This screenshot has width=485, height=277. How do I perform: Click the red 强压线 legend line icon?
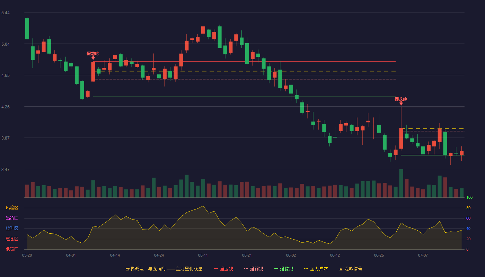[x=216, y=269]
